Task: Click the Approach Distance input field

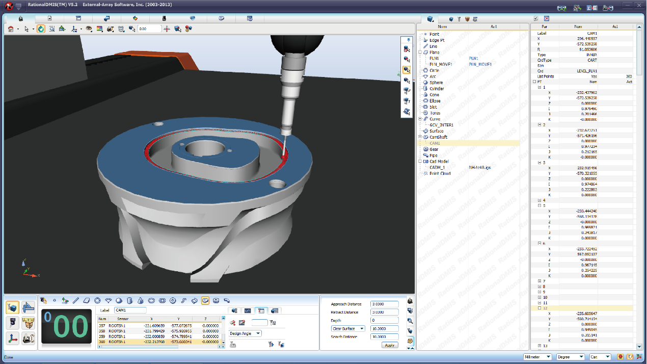Action: [x=385, y=304]
